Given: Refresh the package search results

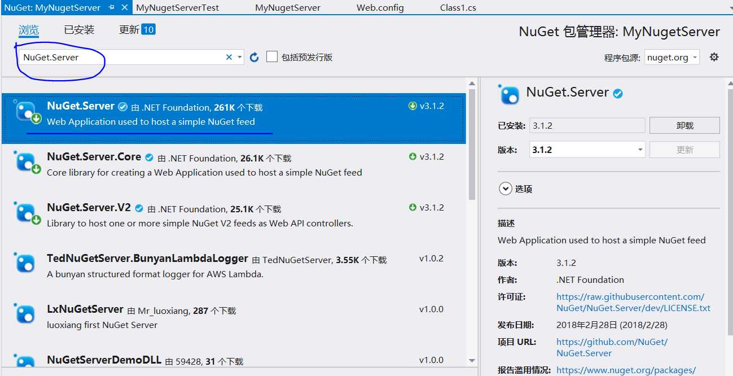Looking at the screenshot, I should click(254, 57).
